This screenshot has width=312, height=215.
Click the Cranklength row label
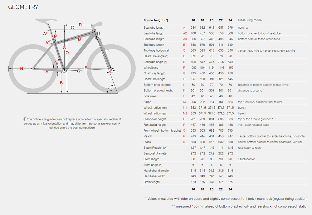pos(152,182)
